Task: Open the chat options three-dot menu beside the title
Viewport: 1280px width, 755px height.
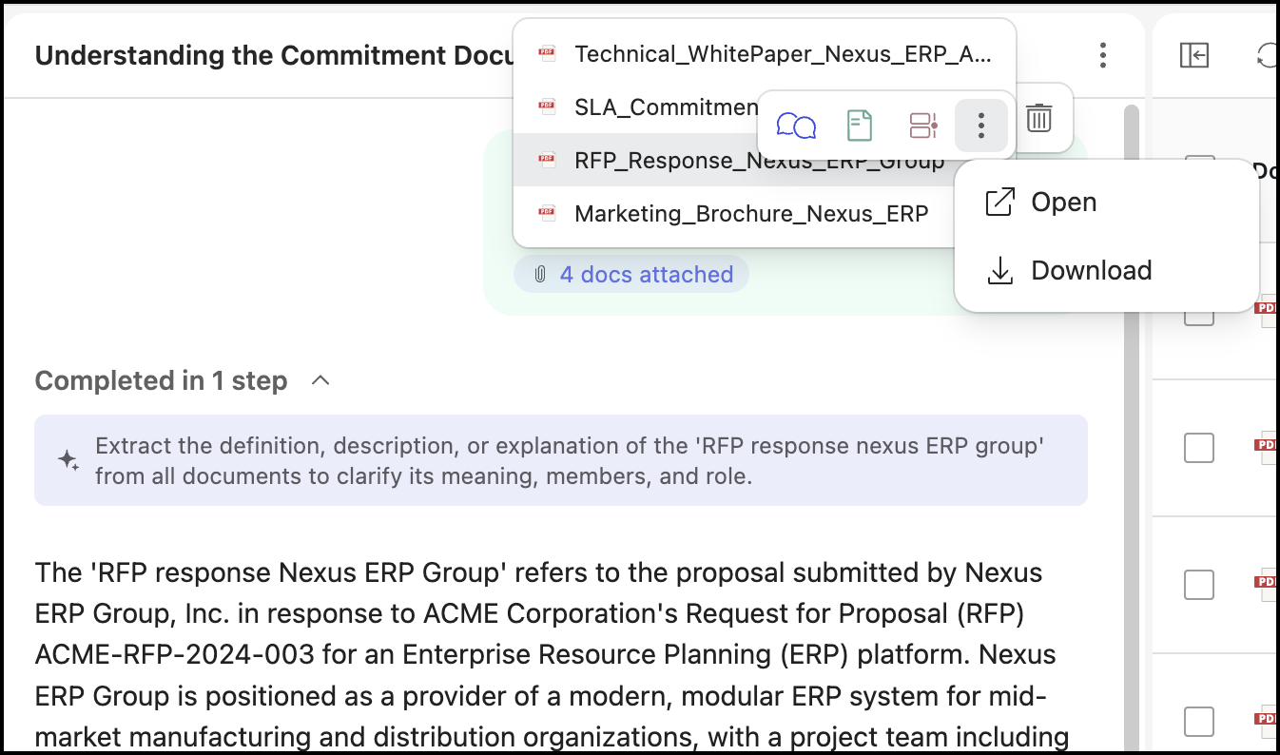Action: coord(1102,55)
